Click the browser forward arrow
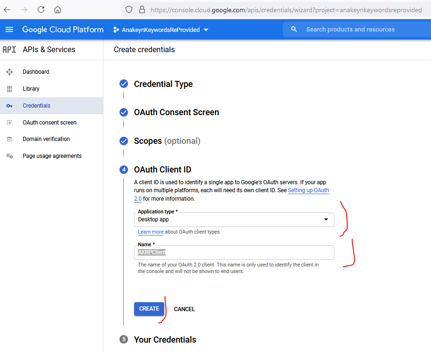431x352 pixels. click(x=24, y=10)
